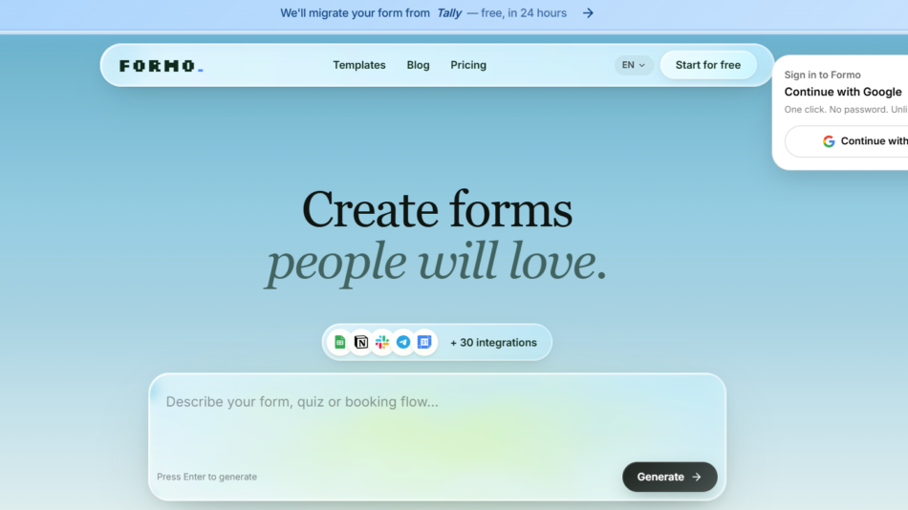Continue with Google sign-in button

847,141
